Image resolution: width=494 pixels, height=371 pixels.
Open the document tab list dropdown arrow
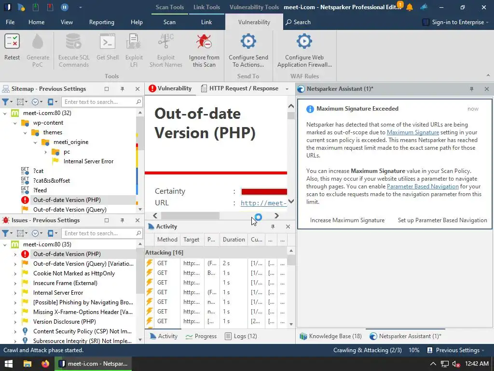tap(287, 89)
